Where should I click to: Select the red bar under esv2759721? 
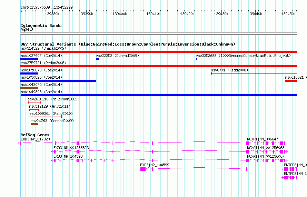pos(159,66)
